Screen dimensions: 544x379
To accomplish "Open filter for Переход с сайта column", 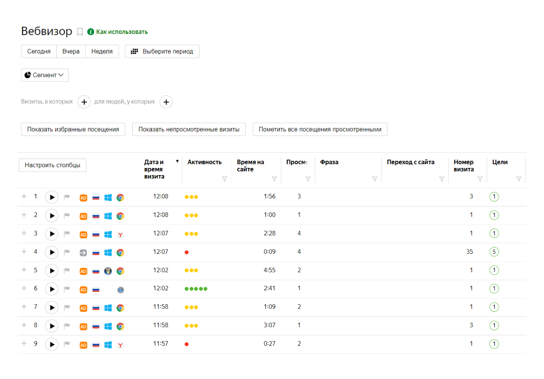I will (x=442, y=179).
